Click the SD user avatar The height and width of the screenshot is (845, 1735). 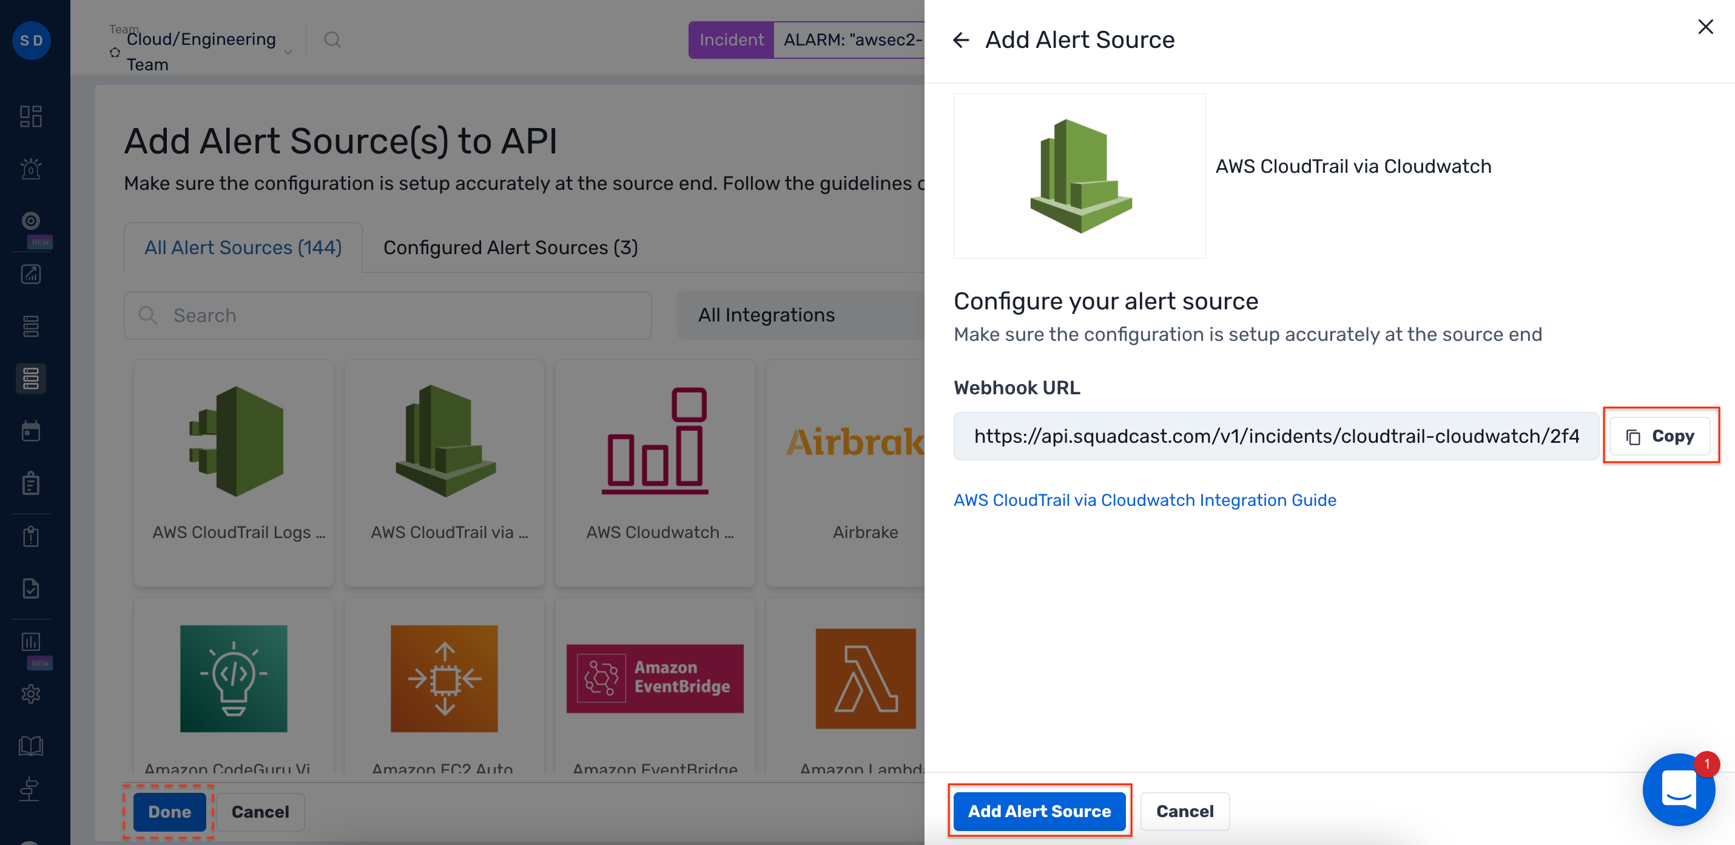point(31,41)
